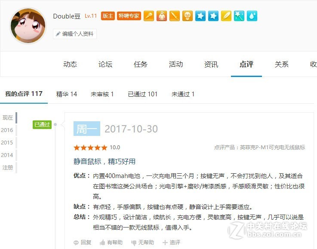Click the water drop badge icon
The image size is (317, 249).
tap(252, 16)
